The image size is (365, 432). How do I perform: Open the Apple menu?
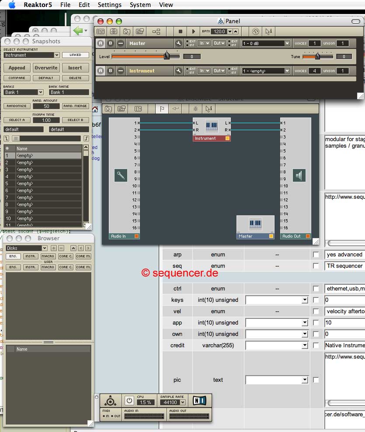[12, 5]
